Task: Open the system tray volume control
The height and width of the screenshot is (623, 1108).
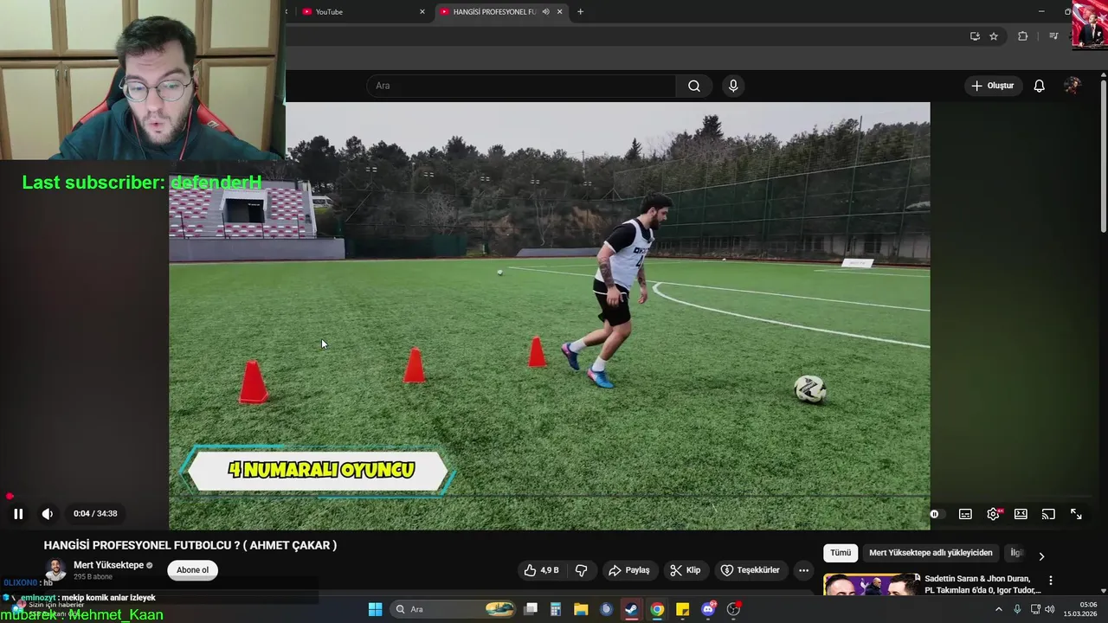Action: point(1049,609)
